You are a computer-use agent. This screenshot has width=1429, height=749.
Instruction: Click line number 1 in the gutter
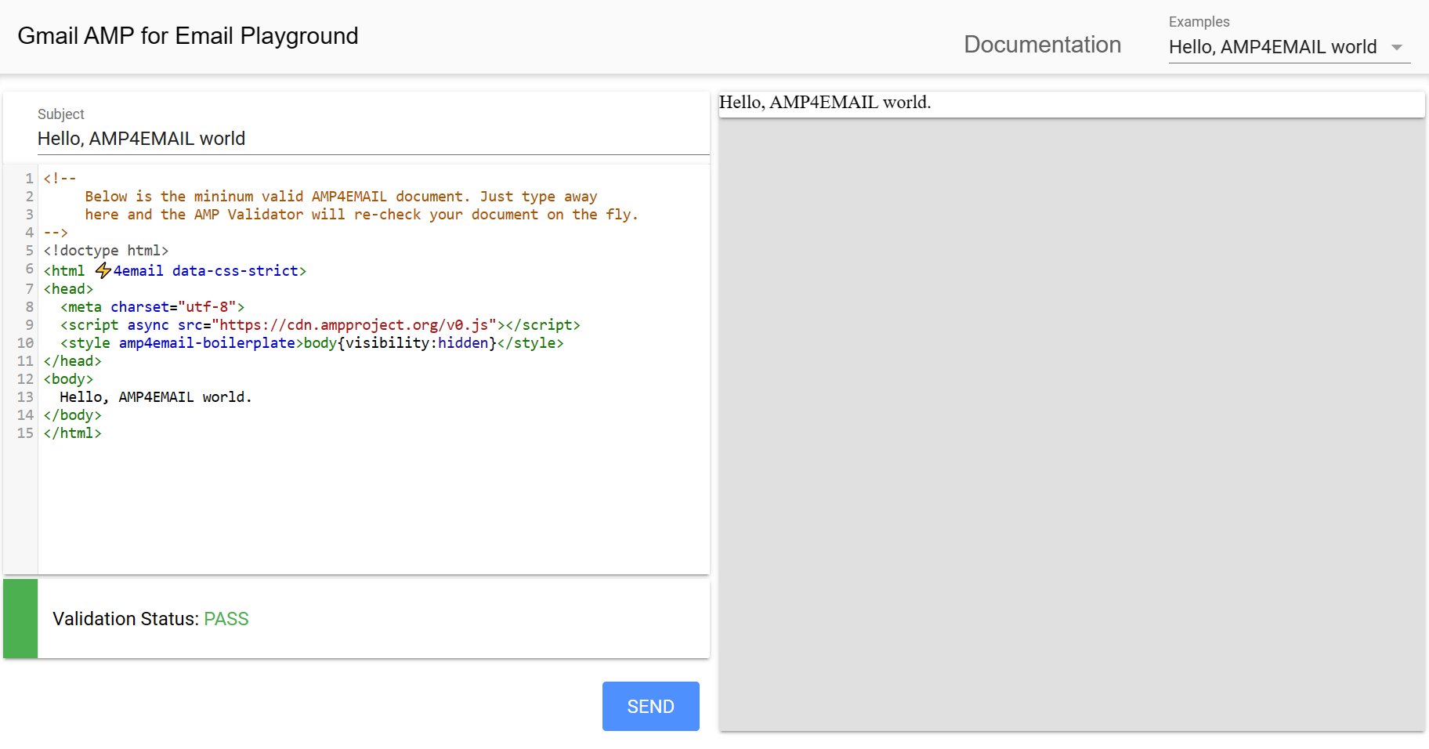(29, 179)
